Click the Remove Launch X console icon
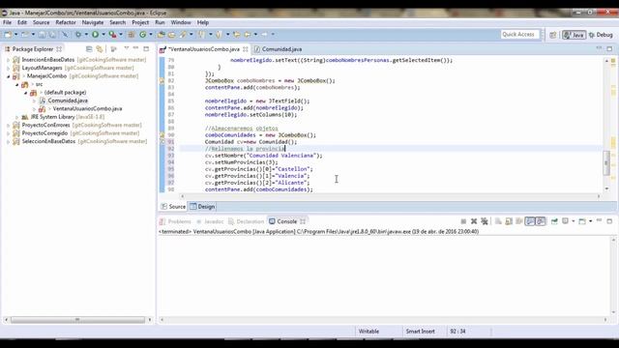This screenshot has width=619, height=348. click(474, 221)
